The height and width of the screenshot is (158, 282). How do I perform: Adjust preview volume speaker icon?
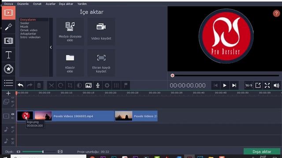[x=276, y=85]
